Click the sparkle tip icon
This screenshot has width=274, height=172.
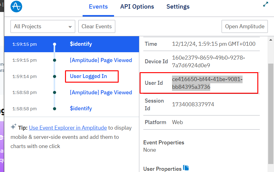(x=14, y=127)
